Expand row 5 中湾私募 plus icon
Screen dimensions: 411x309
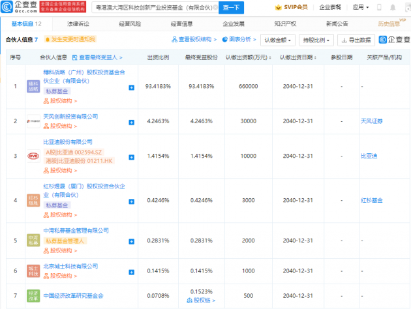[132, 241]
